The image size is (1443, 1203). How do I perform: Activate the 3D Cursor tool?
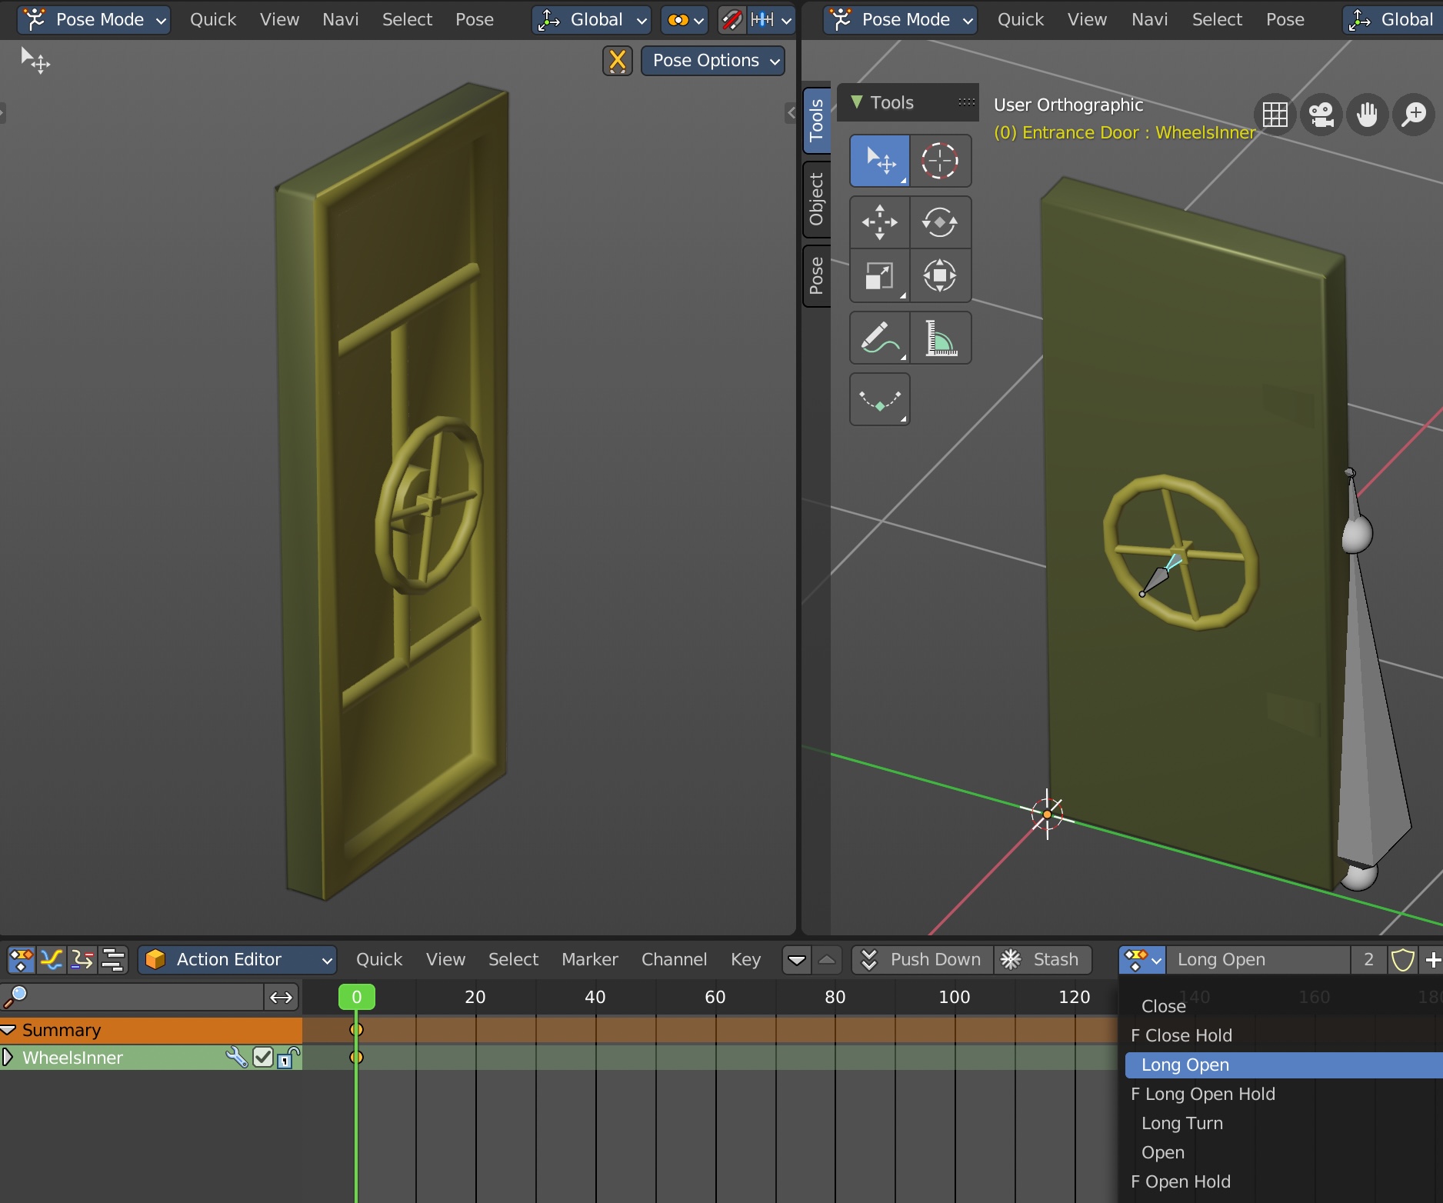pos(940,161)
